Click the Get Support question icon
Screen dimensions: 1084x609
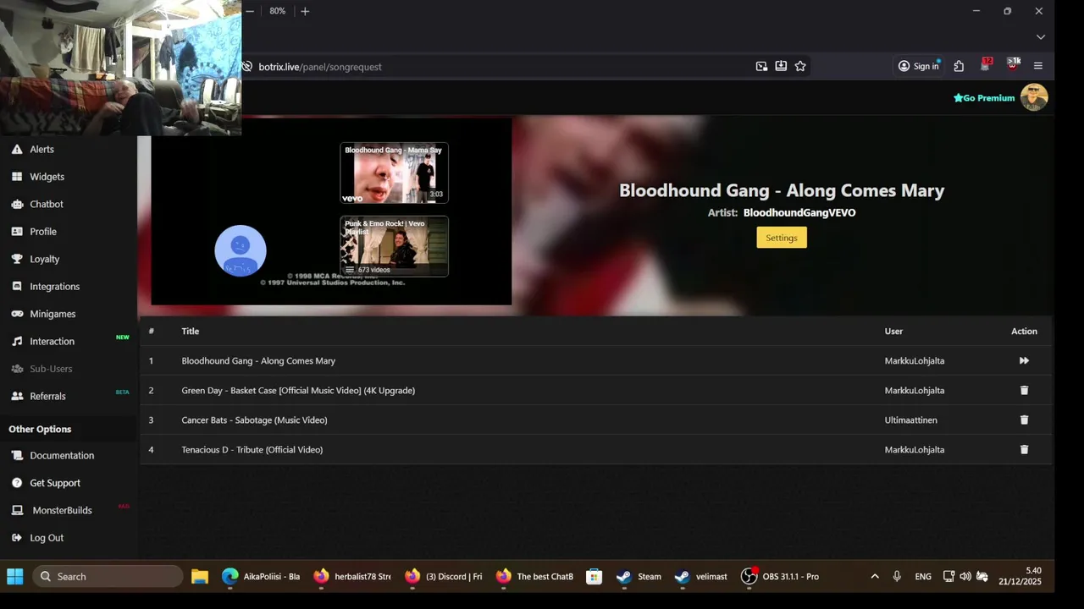[17, 483]
